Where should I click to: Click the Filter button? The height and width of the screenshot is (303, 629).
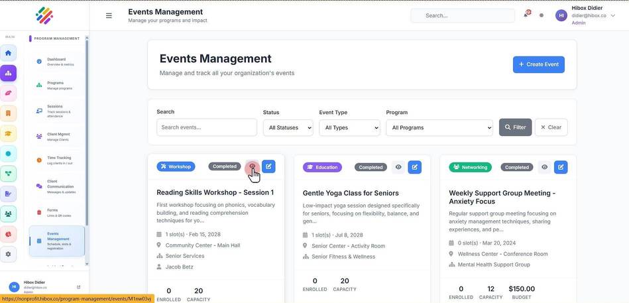515,127
